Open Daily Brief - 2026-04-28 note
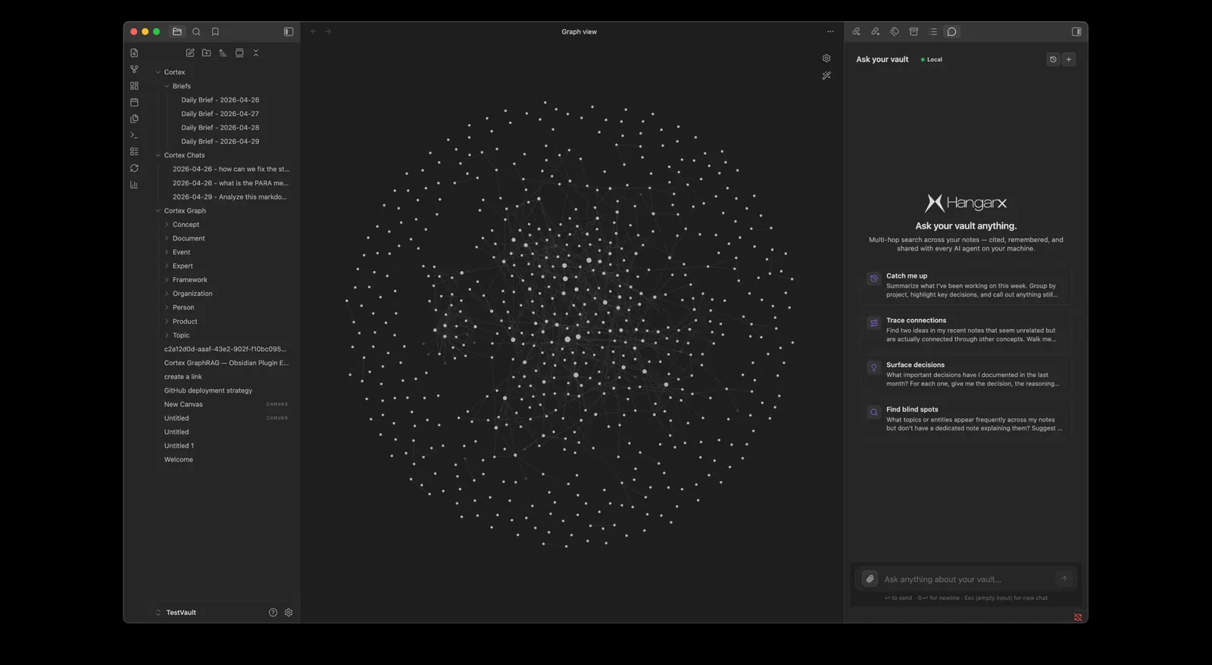The height and width of the screenshot is (665, 1212). (x=220, y=128)
